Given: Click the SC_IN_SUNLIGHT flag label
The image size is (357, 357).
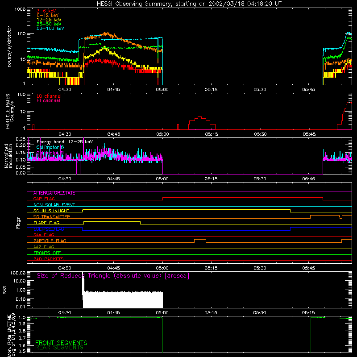Looking at the screenshot, I should point(51,211).
